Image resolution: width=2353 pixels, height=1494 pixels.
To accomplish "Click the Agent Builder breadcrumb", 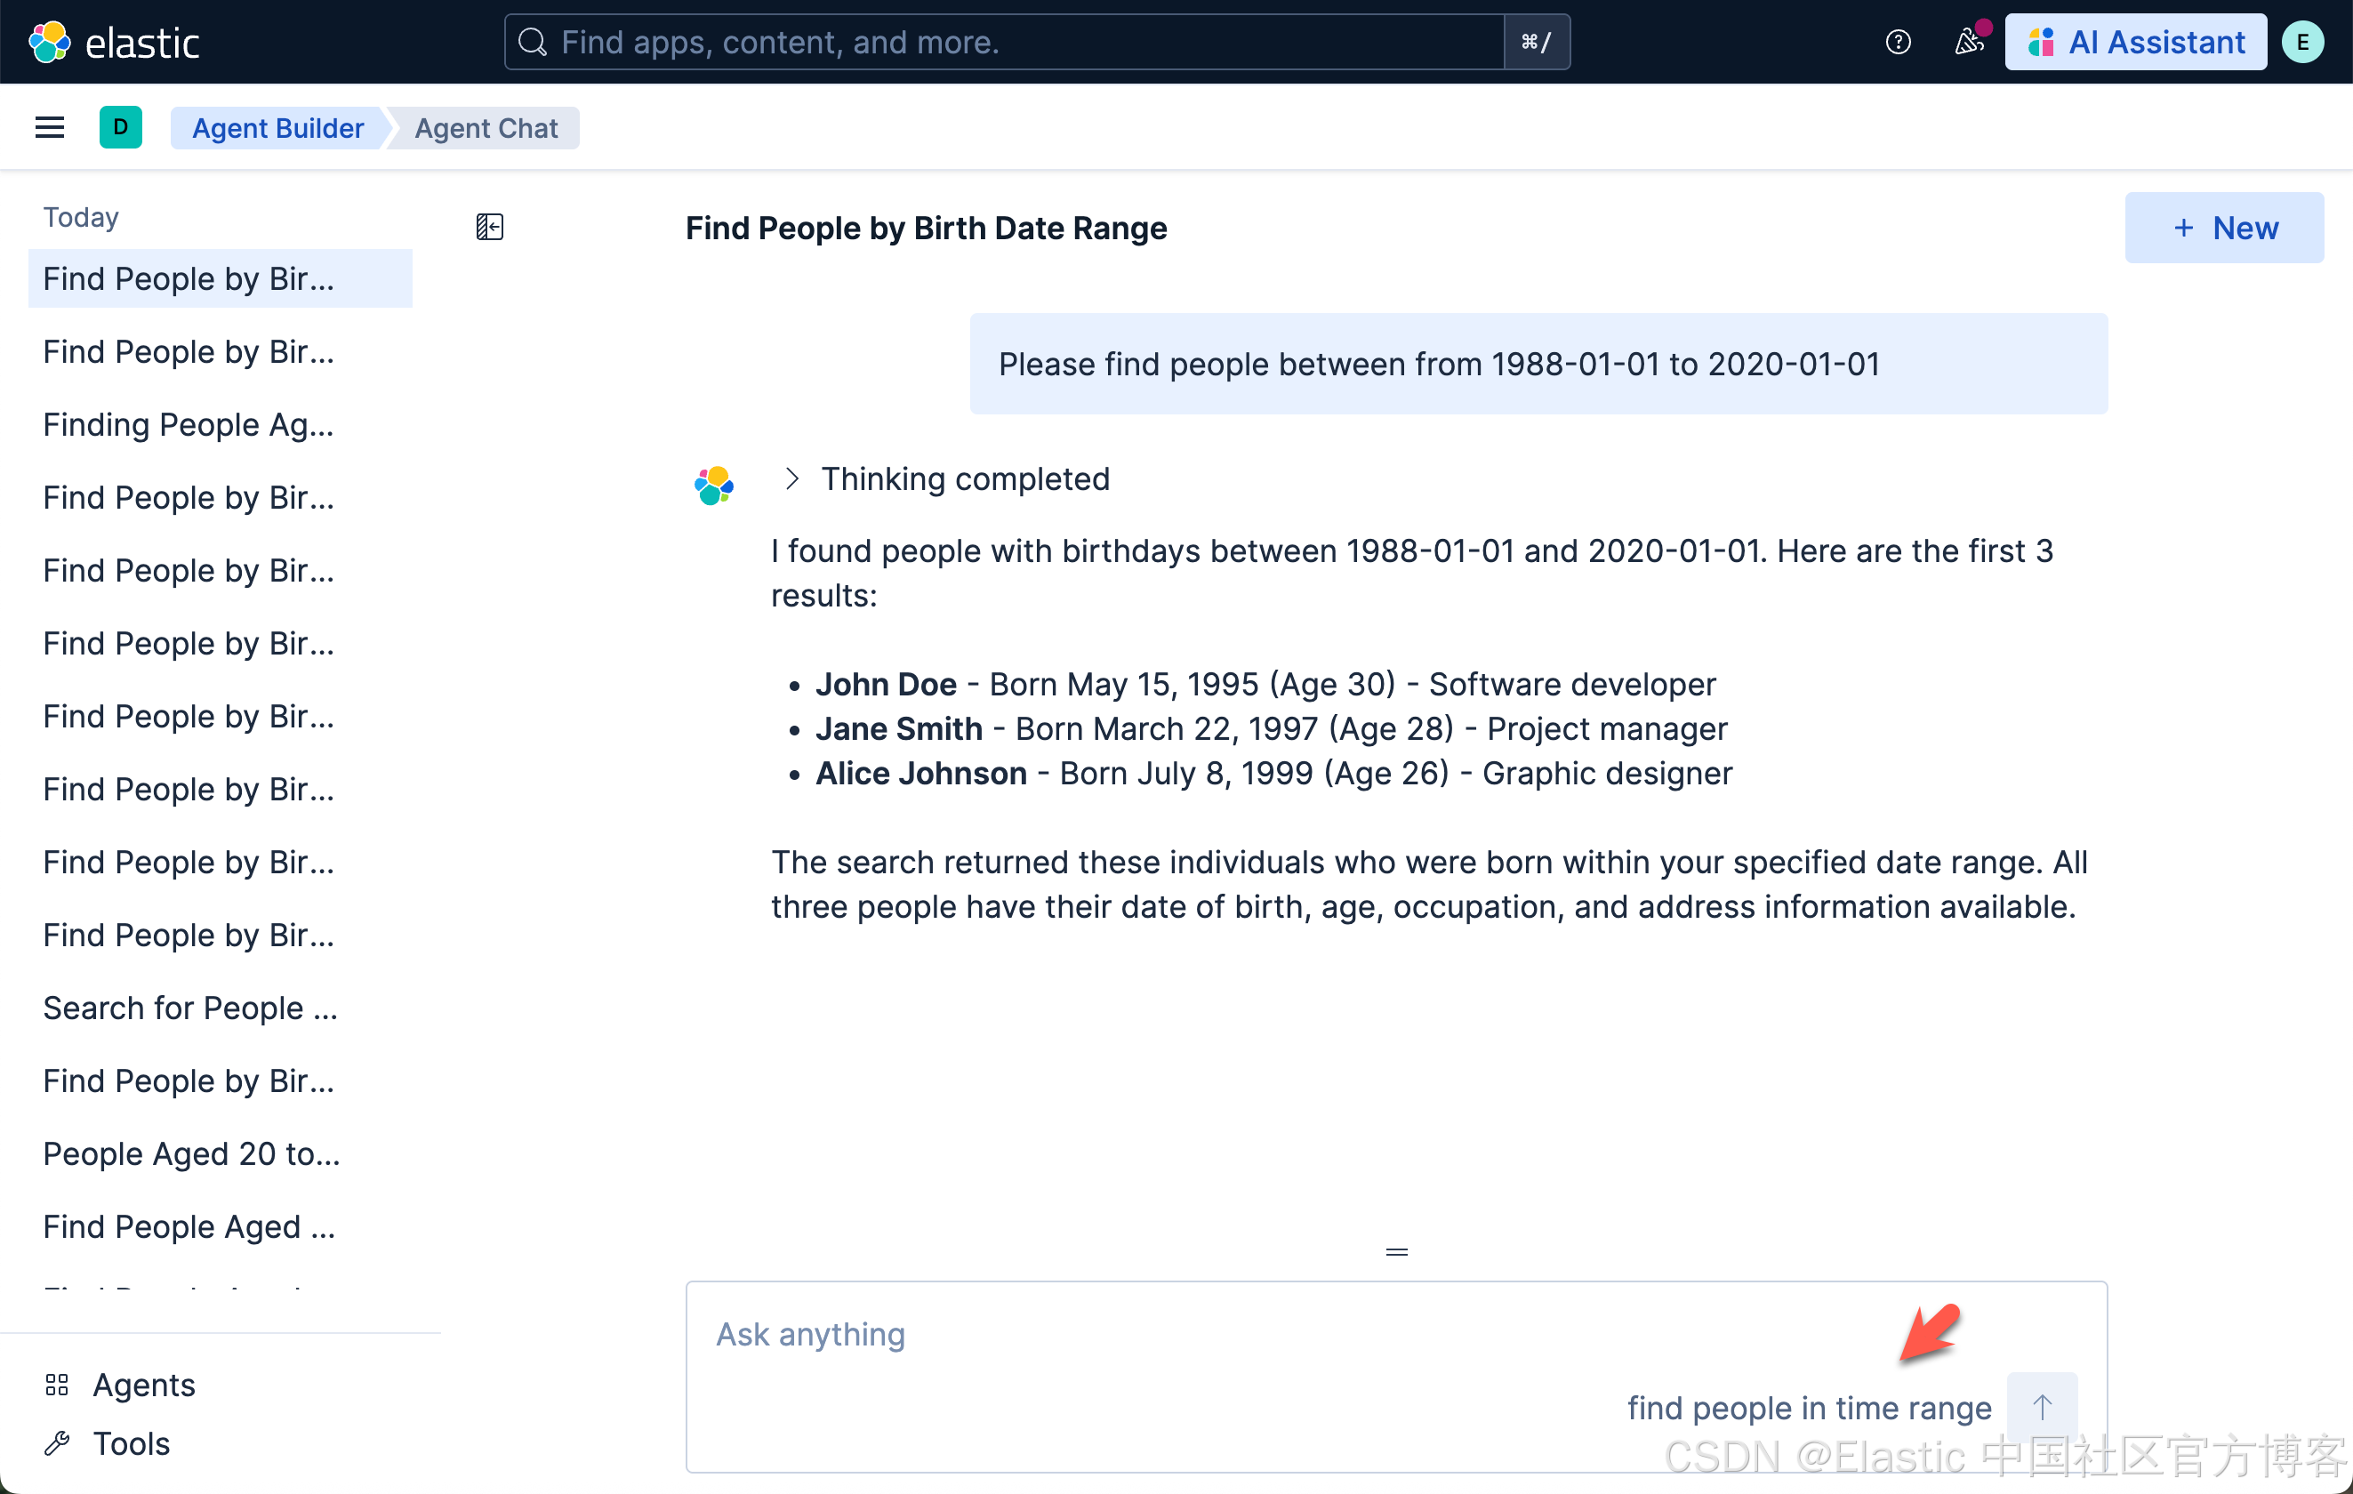I will click(277, 128).
